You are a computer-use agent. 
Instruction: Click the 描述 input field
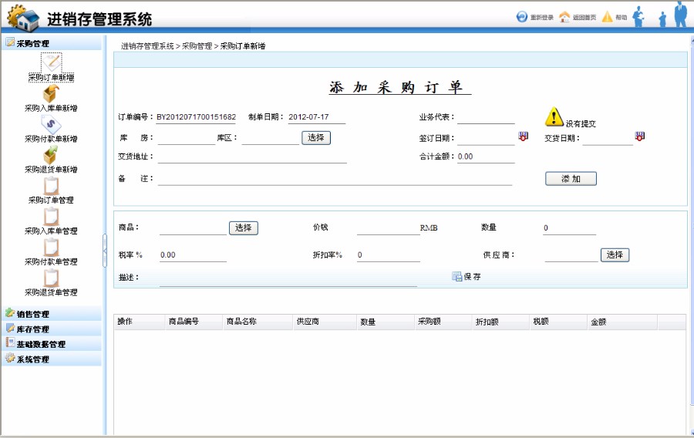288,280
